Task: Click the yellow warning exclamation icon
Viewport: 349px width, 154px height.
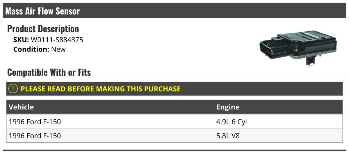Action: pyautogui.click(x=13, y=89)
